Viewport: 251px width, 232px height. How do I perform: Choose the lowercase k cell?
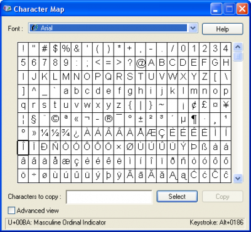point(173,92)
